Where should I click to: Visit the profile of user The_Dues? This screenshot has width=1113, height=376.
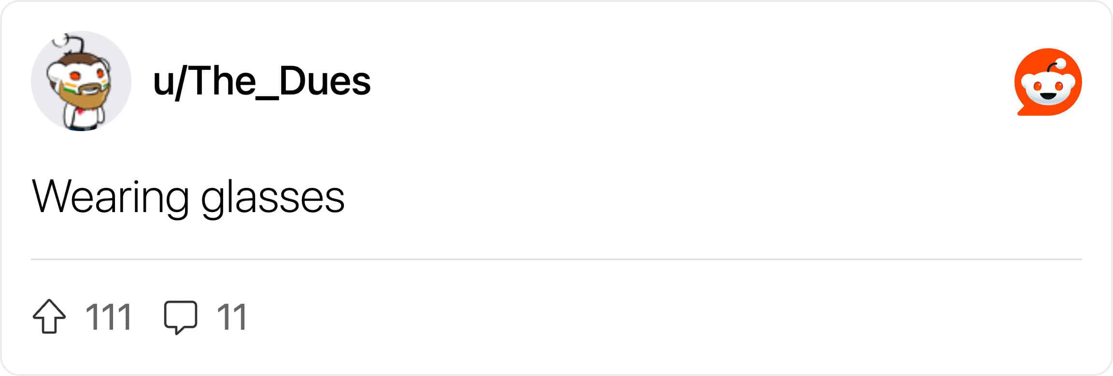click(261, 81)
